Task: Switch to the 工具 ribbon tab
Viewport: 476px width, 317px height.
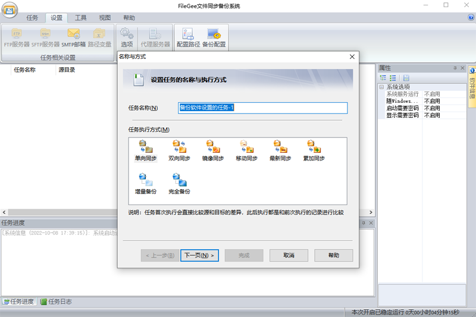Action: [x=81, y=18]
